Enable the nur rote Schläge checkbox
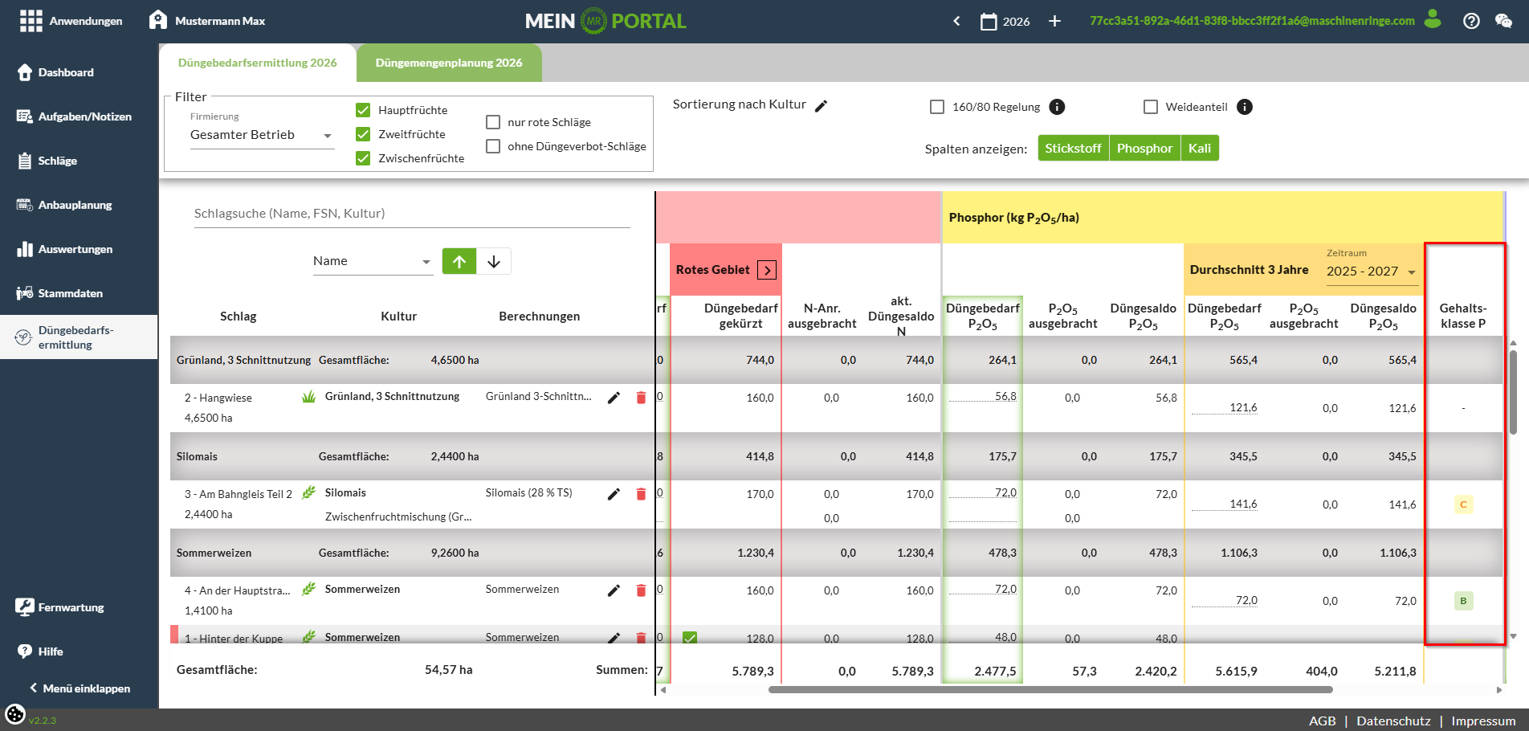 493,122
